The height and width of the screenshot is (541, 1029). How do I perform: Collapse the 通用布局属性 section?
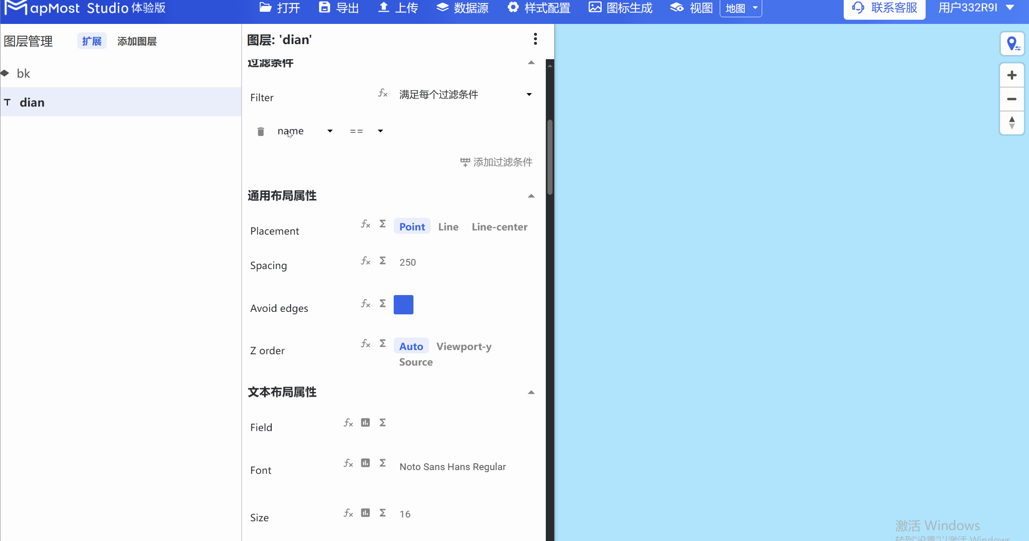(531, 196)
